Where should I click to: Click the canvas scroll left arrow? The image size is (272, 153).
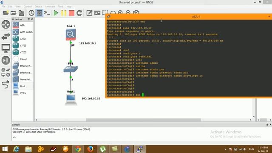pos(36,120)
